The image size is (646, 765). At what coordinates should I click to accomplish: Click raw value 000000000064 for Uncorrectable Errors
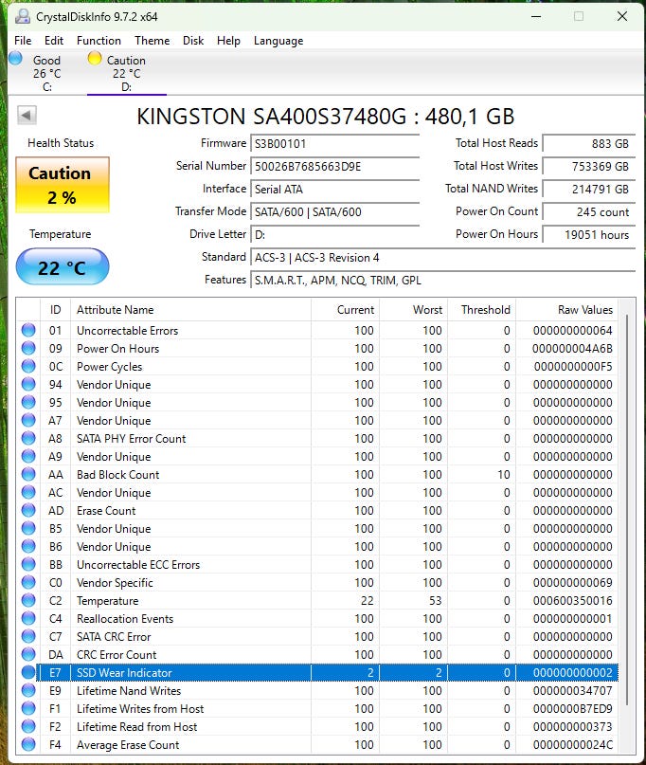pyautogui.click(x=572, y=331)
